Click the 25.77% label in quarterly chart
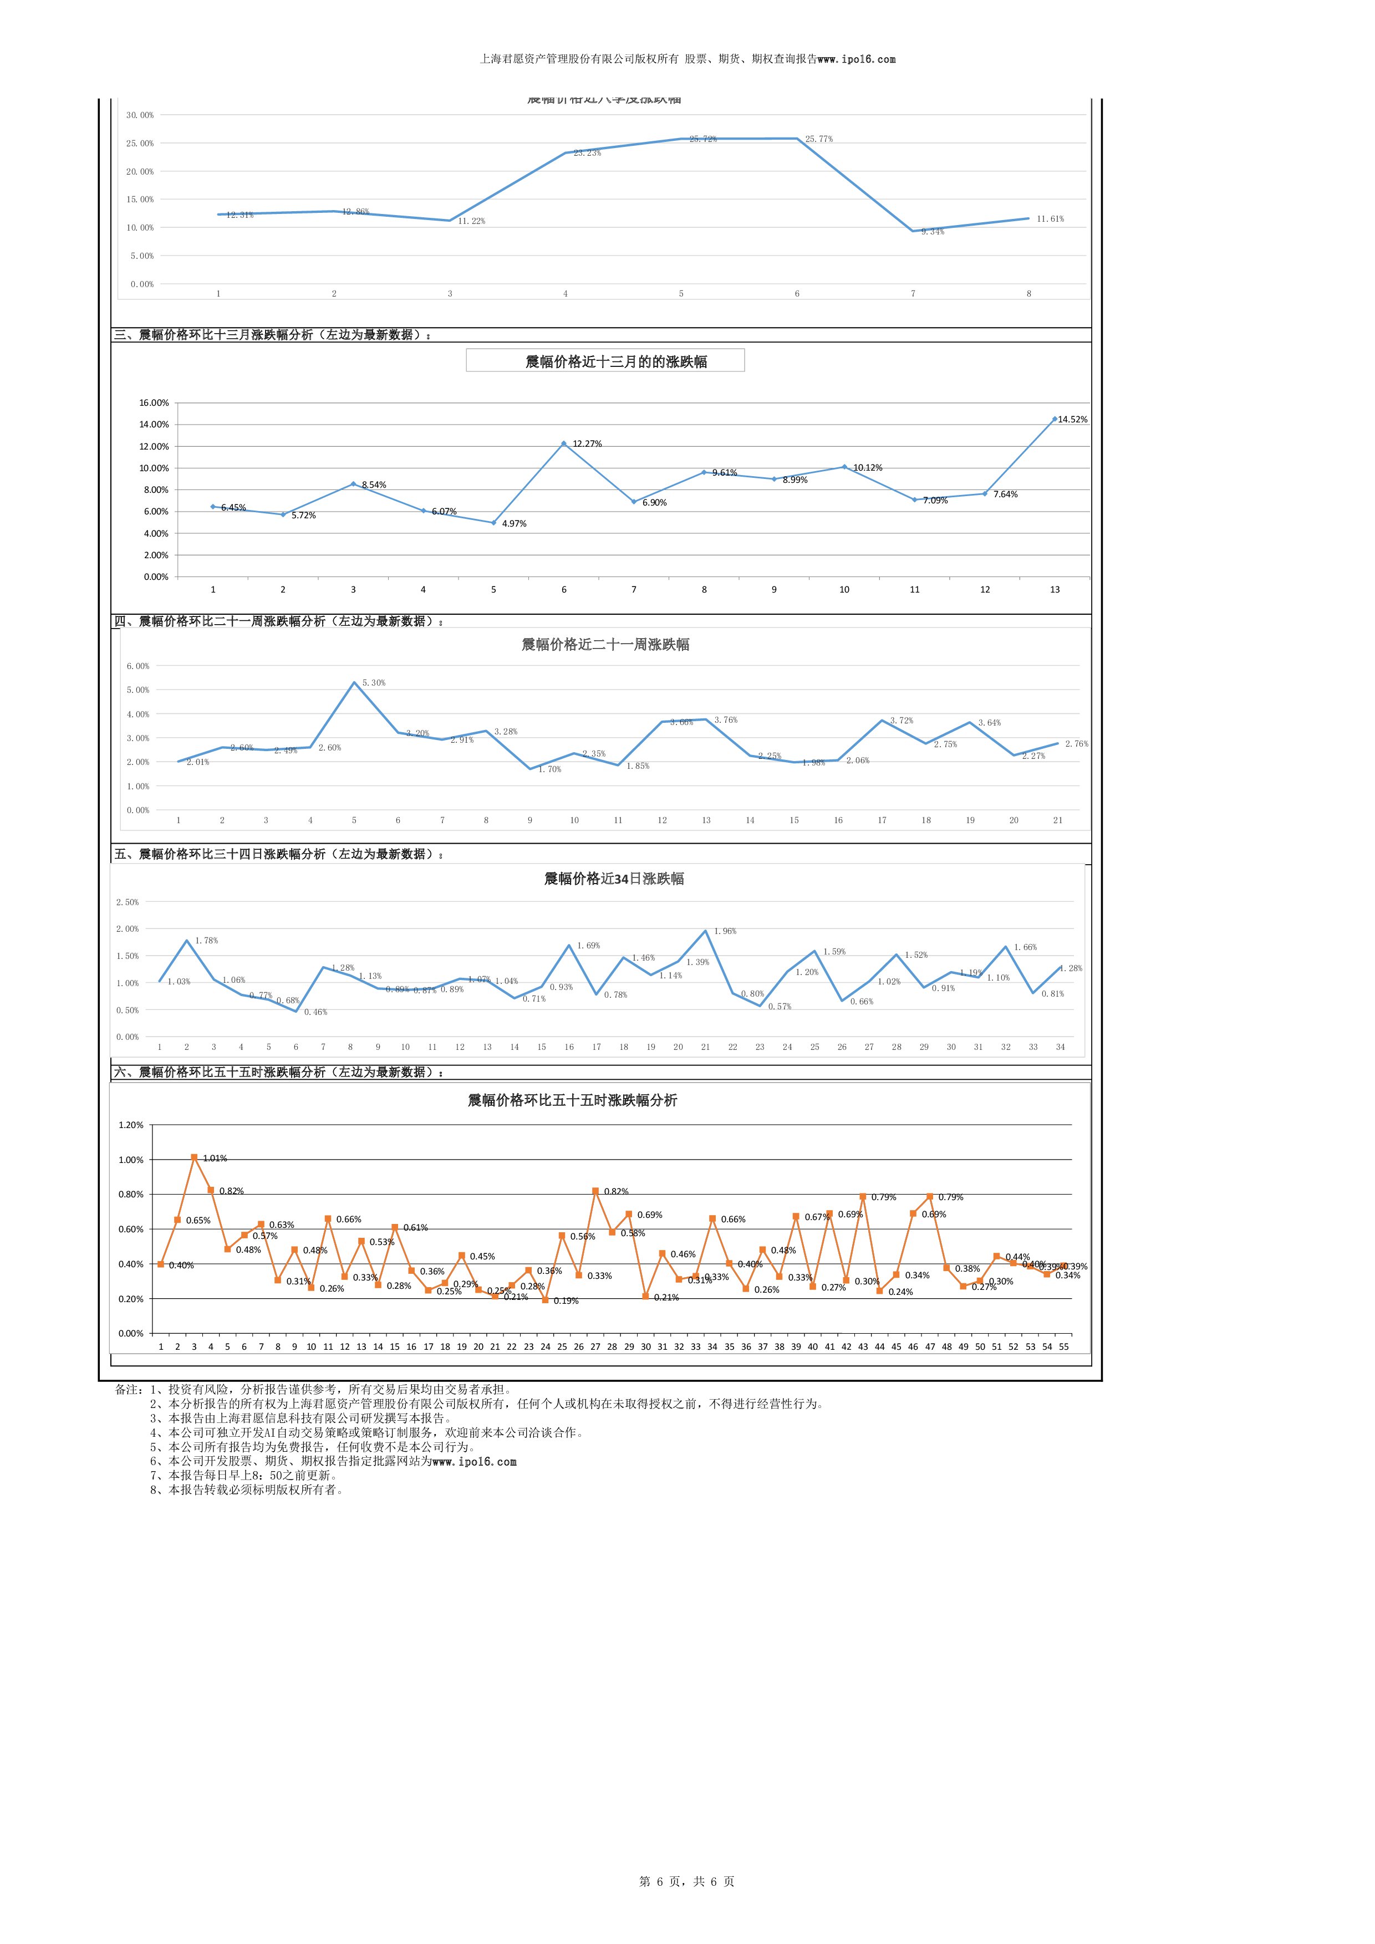 coord(818,139)
